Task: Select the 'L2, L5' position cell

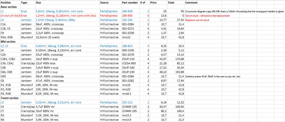Action: point(10,46)
